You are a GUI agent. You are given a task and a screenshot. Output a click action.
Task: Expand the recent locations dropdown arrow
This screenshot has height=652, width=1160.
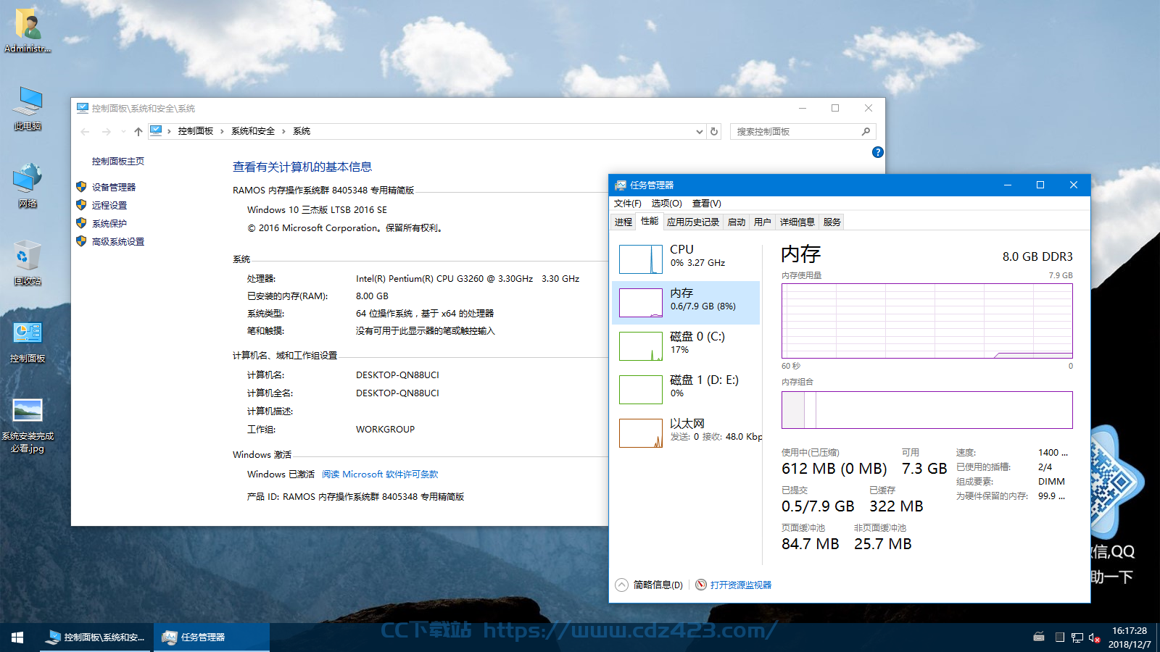(x=123, y=132)
